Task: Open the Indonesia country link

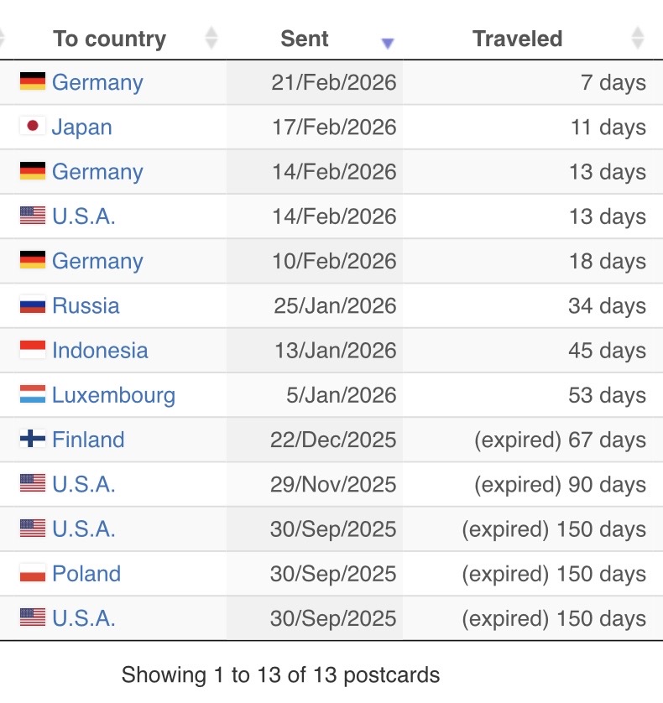Action: (100, 351)
